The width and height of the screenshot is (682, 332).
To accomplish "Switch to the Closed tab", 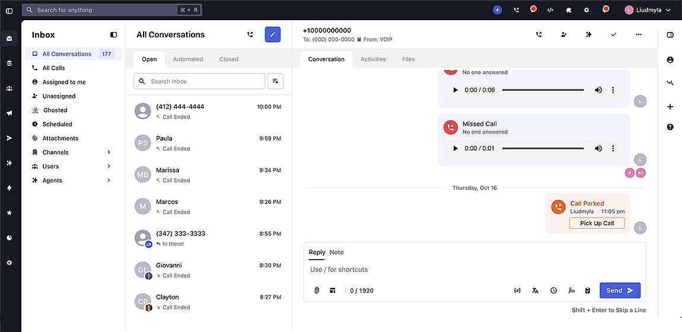I will point(229,59).
